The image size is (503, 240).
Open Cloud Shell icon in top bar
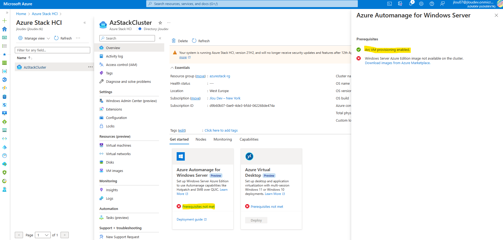point(389,4)
